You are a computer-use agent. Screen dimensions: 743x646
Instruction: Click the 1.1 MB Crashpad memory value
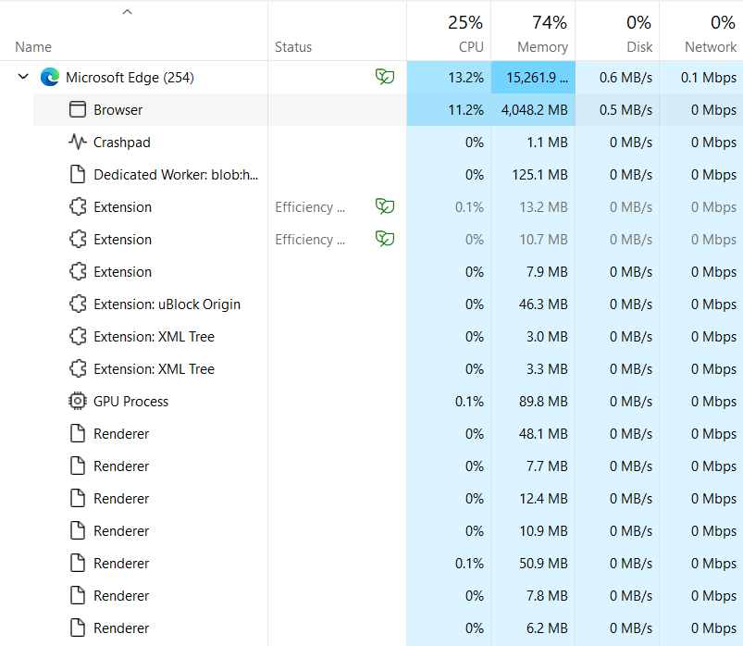click(x=547, y=143)
